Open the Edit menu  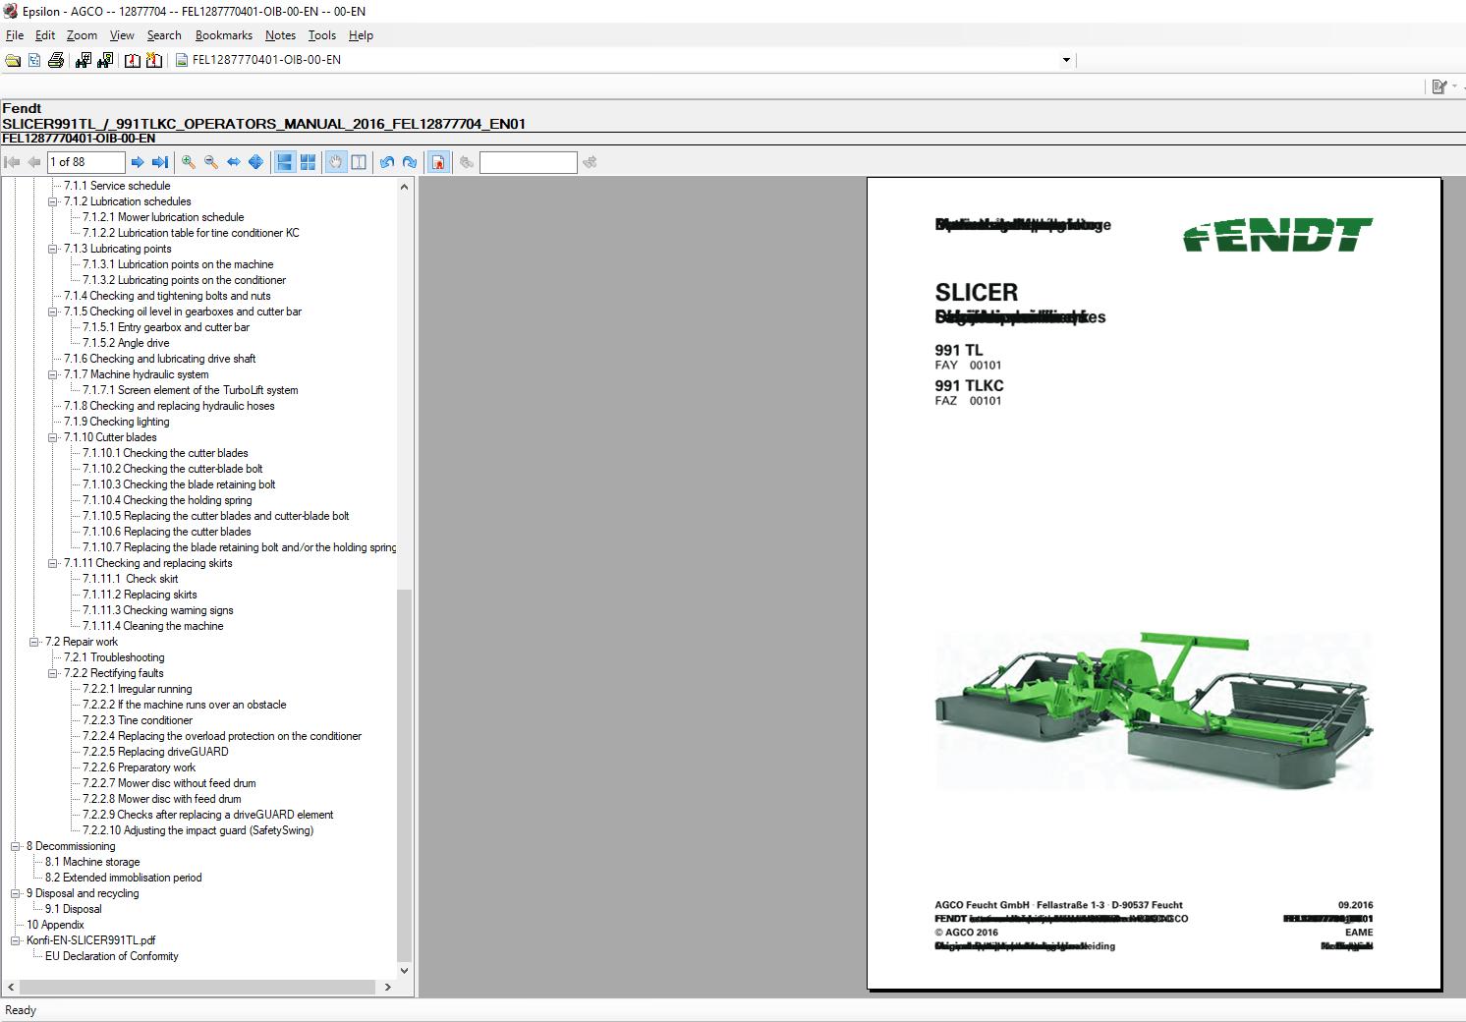point(45,35)
